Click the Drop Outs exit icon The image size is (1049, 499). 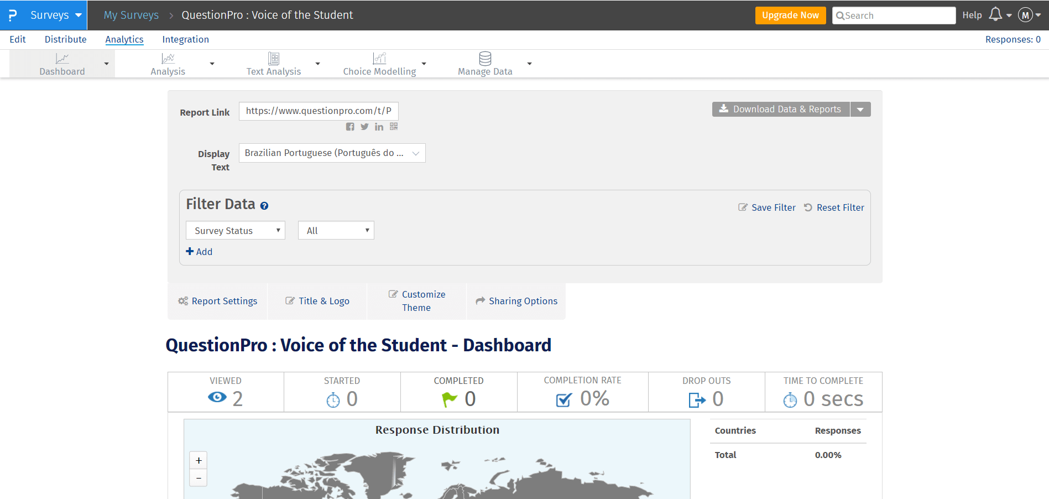pyautogui.click(x=697, y=399)
